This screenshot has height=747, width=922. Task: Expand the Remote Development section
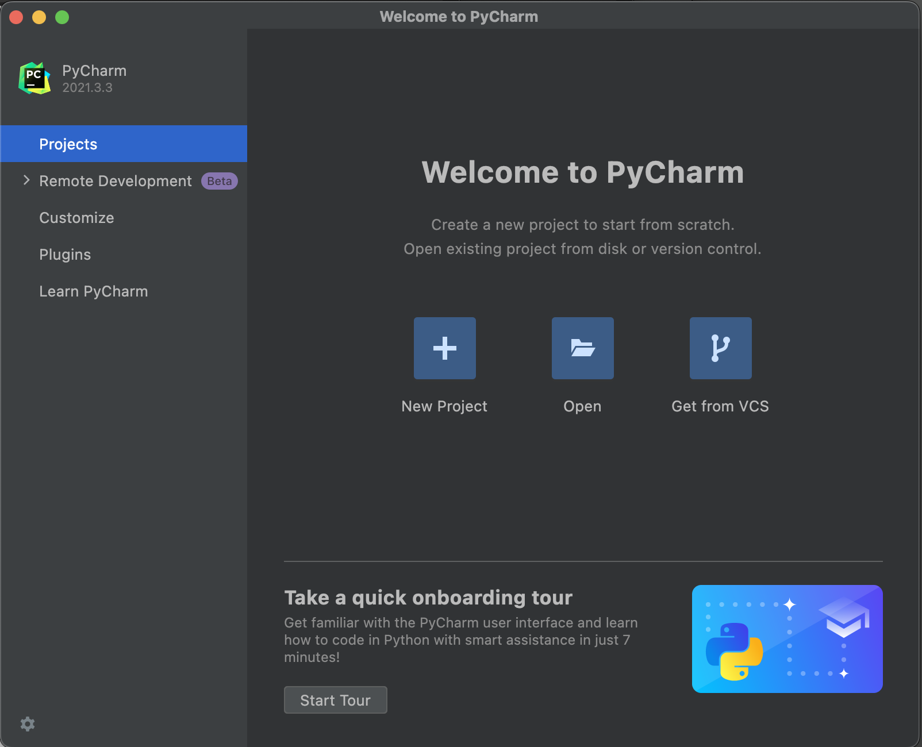pyautogui.click(x=26, y=180)
